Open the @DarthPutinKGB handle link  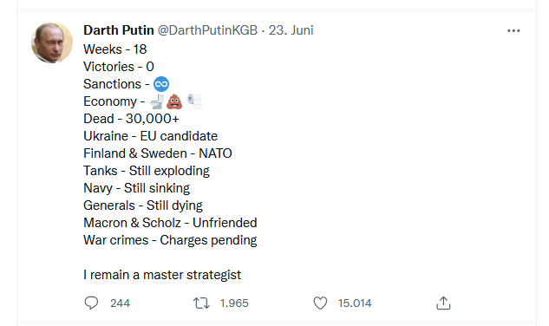point(207,30)
